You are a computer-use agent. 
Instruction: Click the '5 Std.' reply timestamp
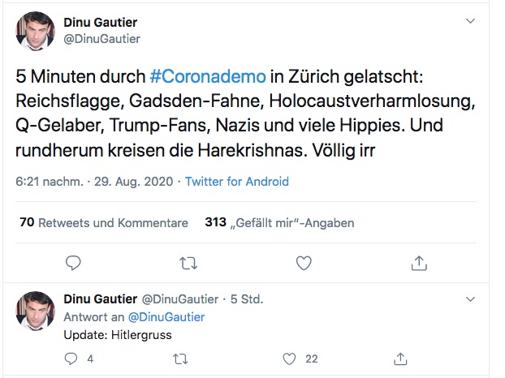click(246, 299)
